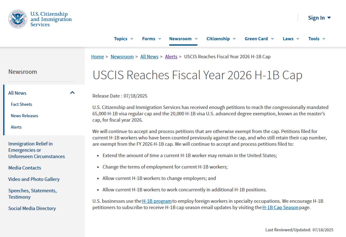Expand the Forms navigation menu
Screen dimensions: 346x237
tap(151, 39)
